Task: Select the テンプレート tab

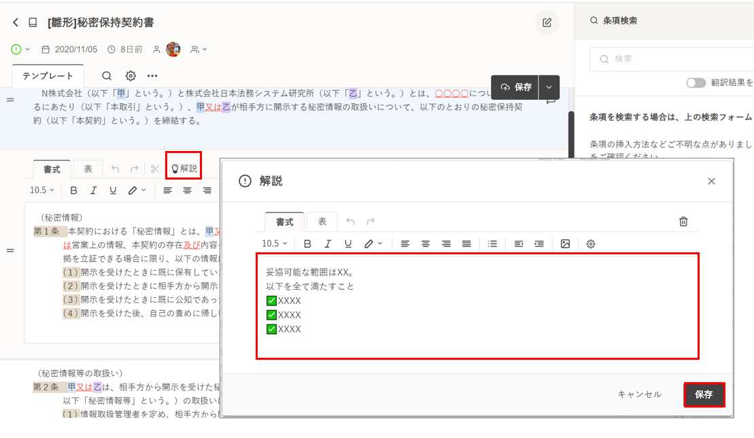Action: pos(48,76)
